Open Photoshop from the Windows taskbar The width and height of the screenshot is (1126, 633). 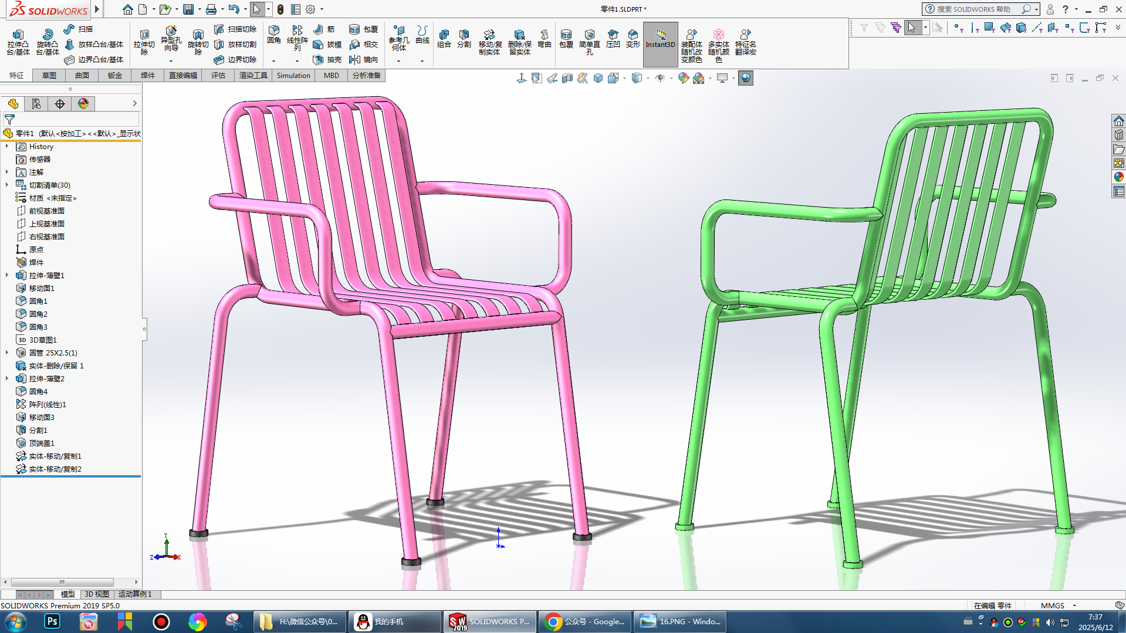[x=52, y=621]
